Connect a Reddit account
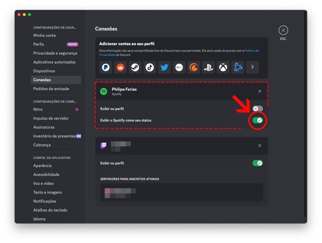The width and height of the screenshot is (322, 243). pos(120,67)
